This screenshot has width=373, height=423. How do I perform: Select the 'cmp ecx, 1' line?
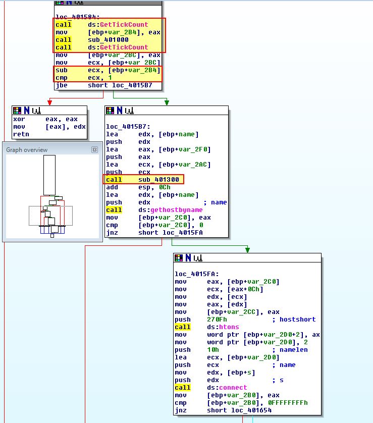click(x=84, y=78)
